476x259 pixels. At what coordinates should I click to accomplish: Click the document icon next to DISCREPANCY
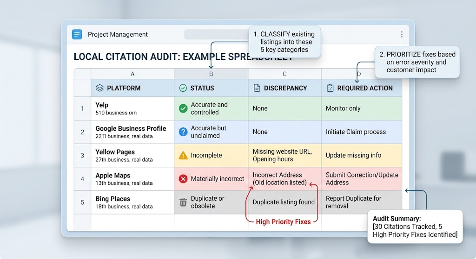click(257, 88)
